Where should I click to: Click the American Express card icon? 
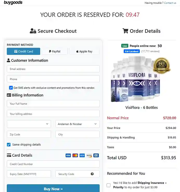click(x=82, y=155)
